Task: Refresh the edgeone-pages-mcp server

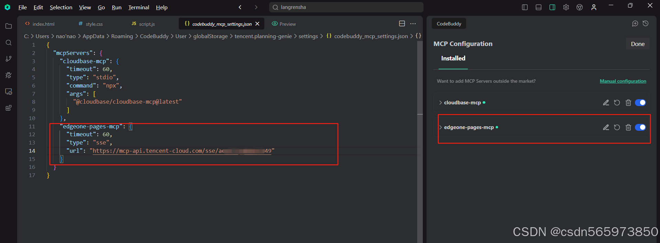Action: tap(617, 127)
